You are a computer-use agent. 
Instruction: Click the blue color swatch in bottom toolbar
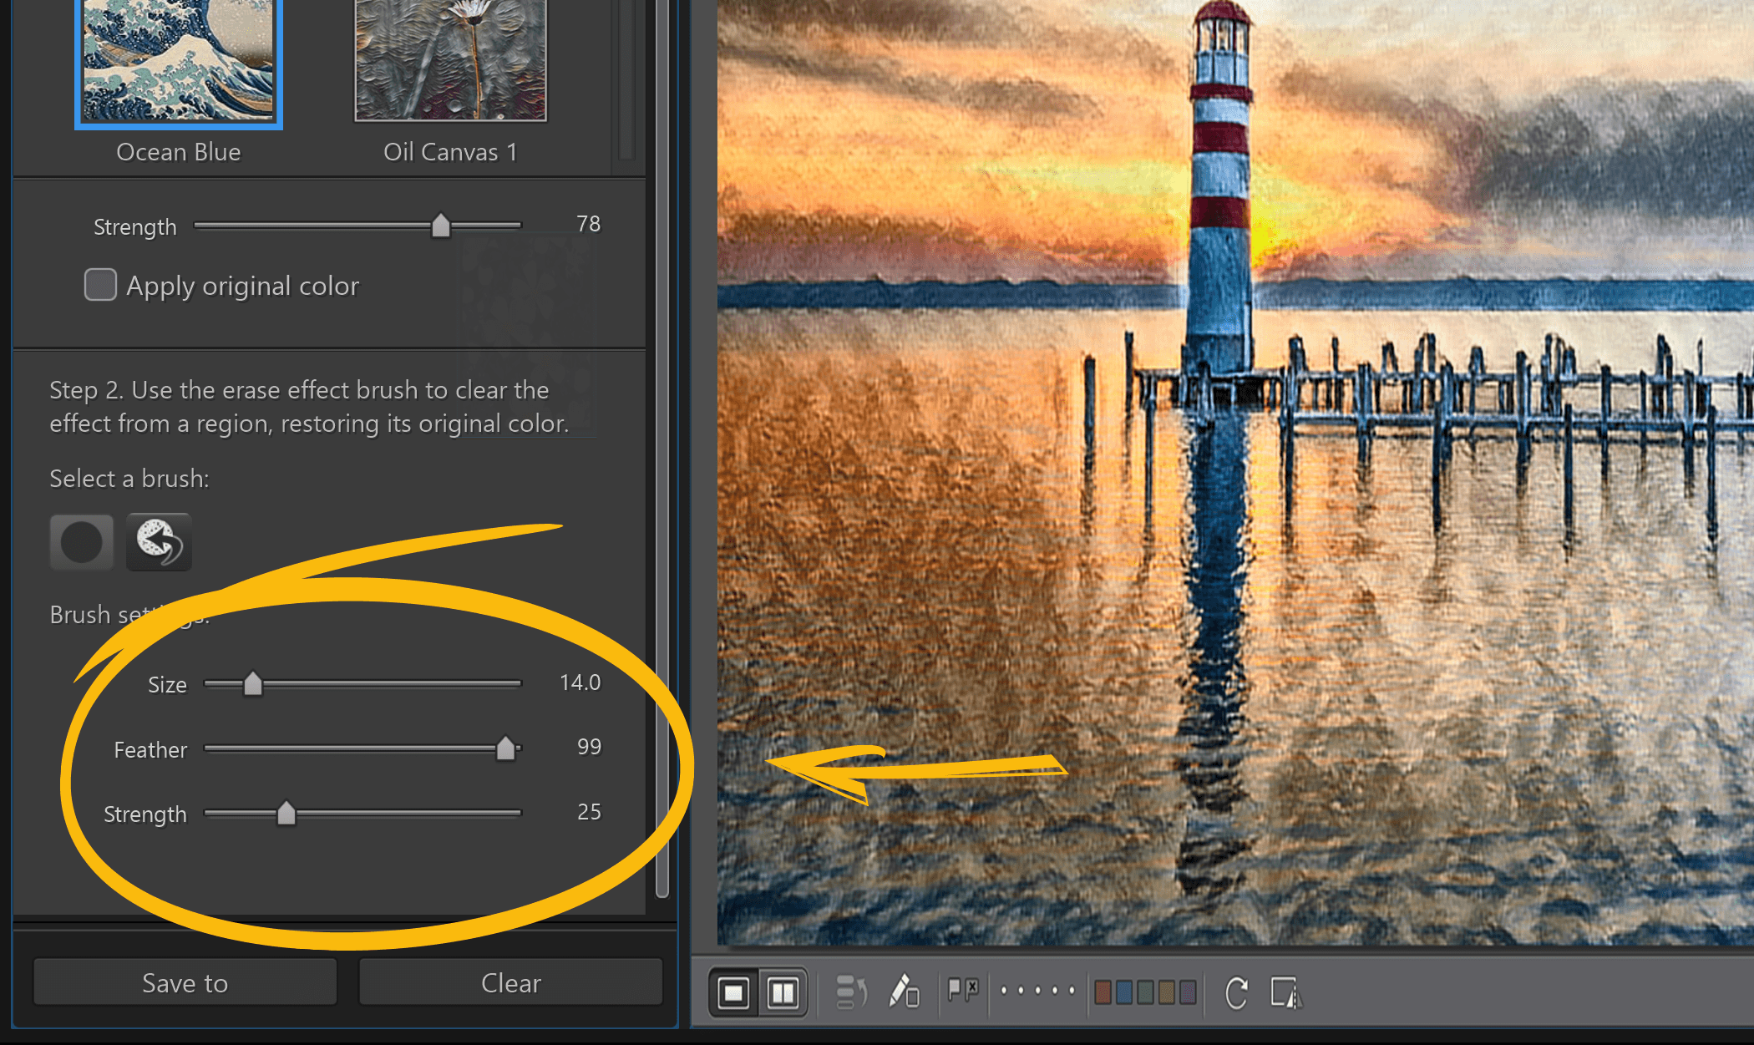[x=1124, y=991]
